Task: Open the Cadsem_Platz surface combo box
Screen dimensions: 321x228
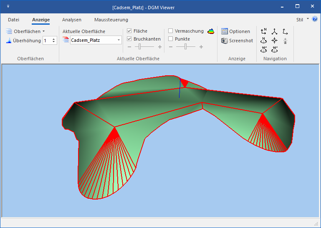Action: [x=91, y=40]
